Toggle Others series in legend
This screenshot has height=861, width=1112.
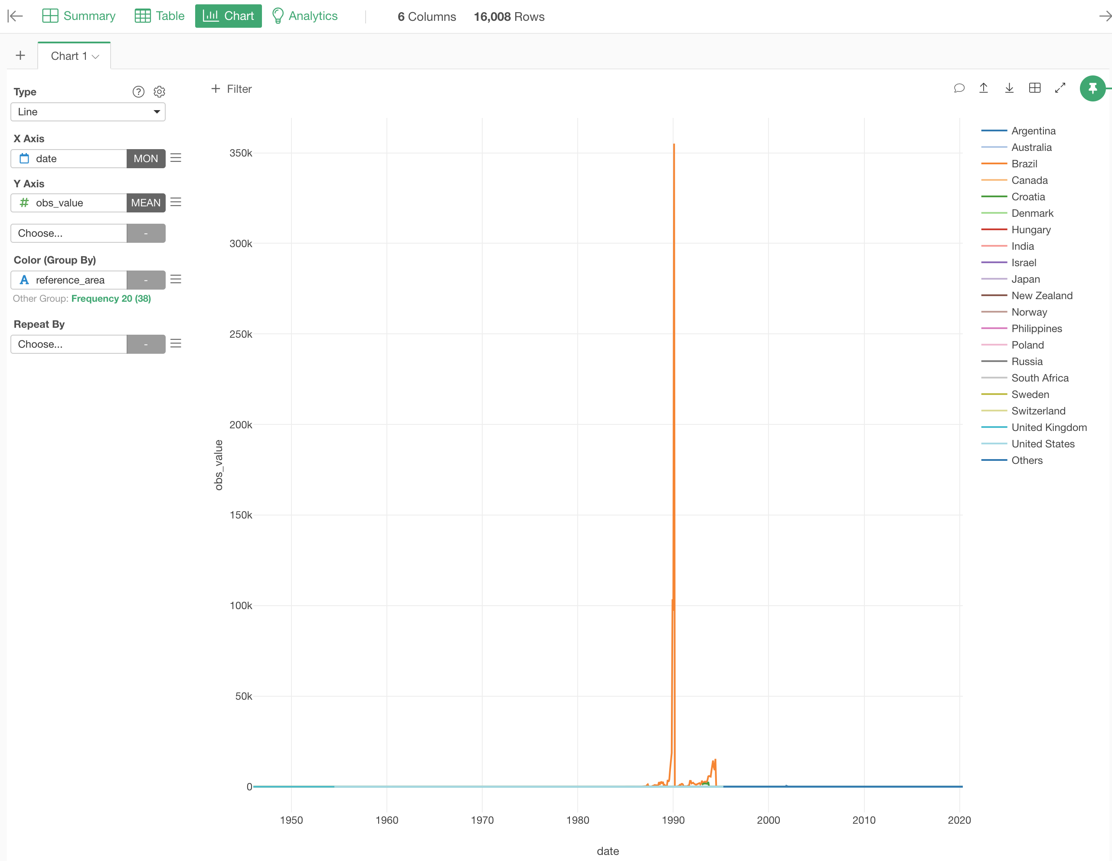tap(1027, 460)
